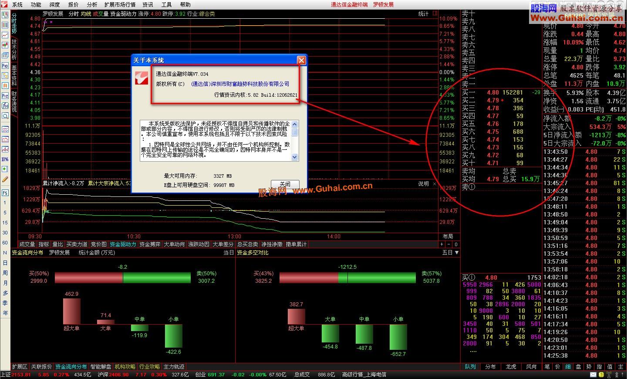Click the line chart icon in left toolbar
The height and width of the screenshot is (379, 627).
click(x=5, y=35)
